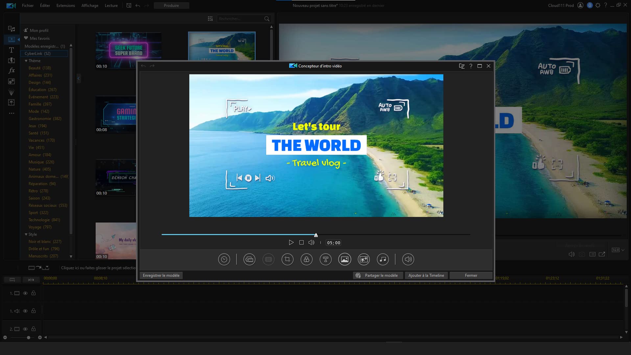Screen dimensions: 631x355
Task: Toggle lock on video track 1
Action: click(x=34, y=293)
